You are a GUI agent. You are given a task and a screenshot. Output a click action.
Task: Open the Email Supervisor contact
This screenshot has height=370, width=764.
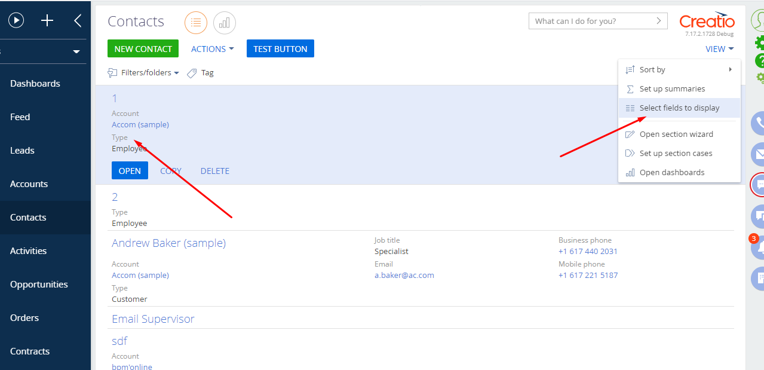point(153,319)
